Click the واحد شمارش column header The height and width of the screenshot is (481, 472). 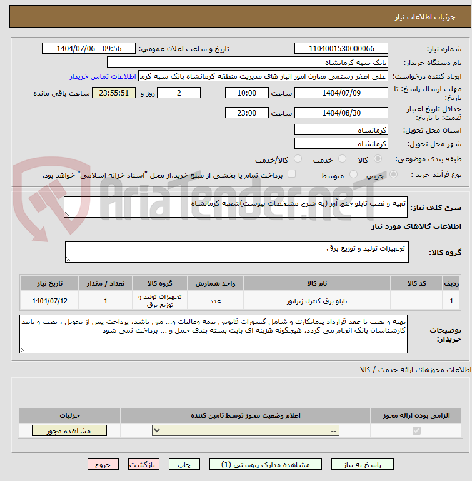pos(215,283)
